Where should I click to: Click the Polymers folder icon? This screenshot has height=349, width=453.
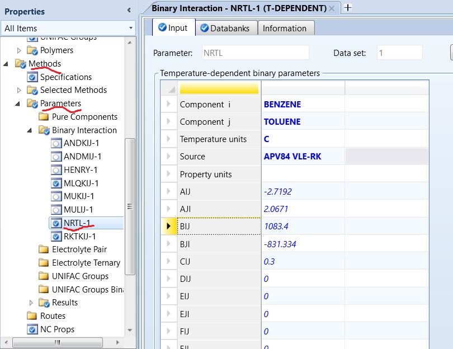click(x=32, y=50)
